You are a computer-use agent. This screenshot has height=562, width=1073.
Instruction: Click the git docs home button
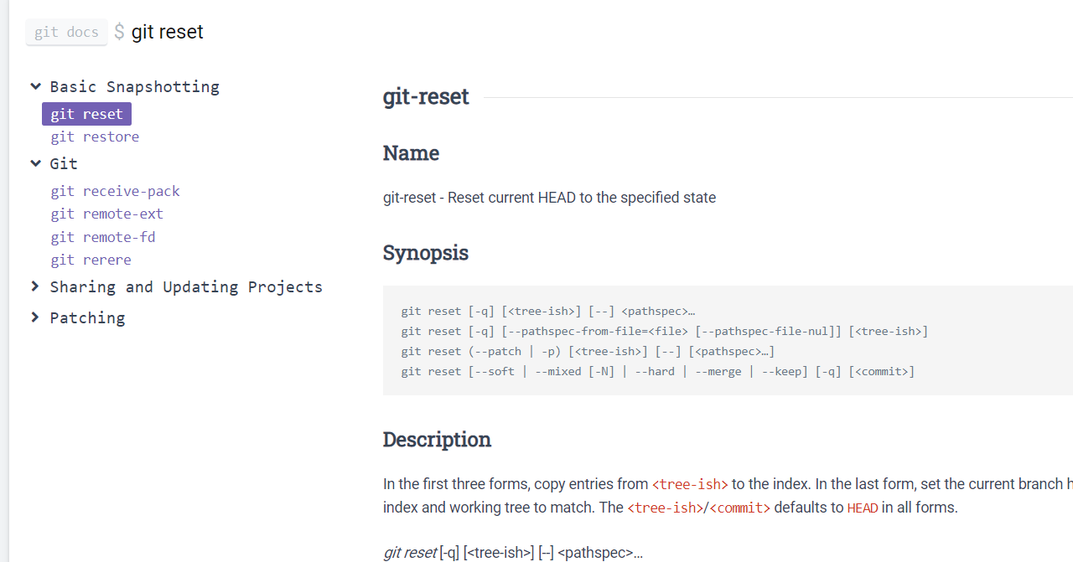[66, 32]
